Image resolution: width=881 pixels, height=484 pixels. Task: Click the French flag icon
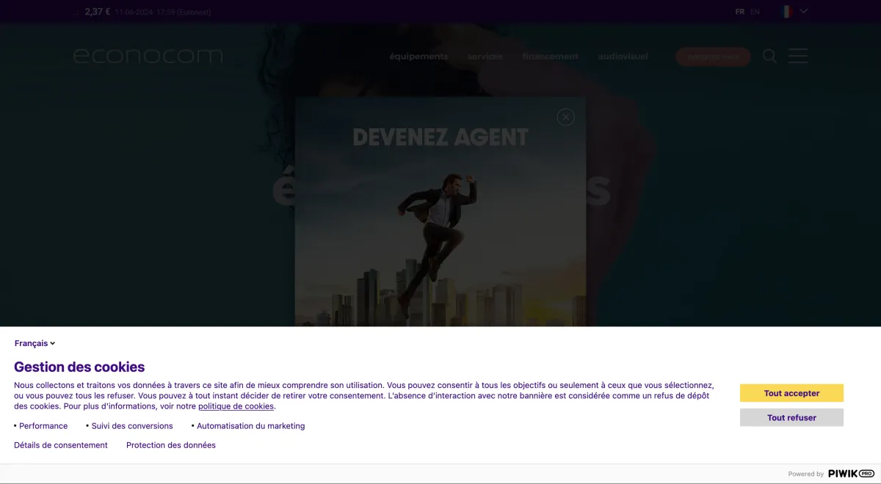787,12
